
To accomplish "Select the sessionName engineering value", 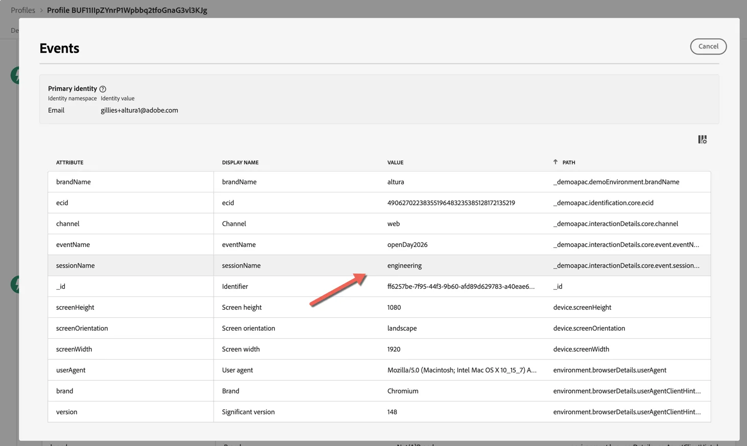I will point(404,265).
